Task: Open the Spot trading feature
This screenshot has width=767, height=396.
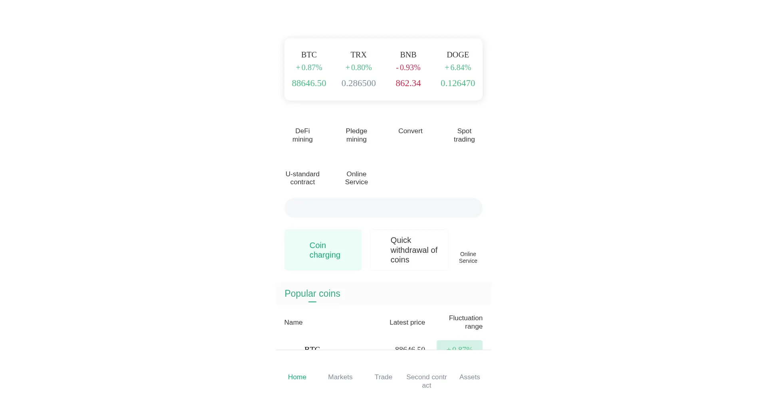Action: (x=464, y=135)
